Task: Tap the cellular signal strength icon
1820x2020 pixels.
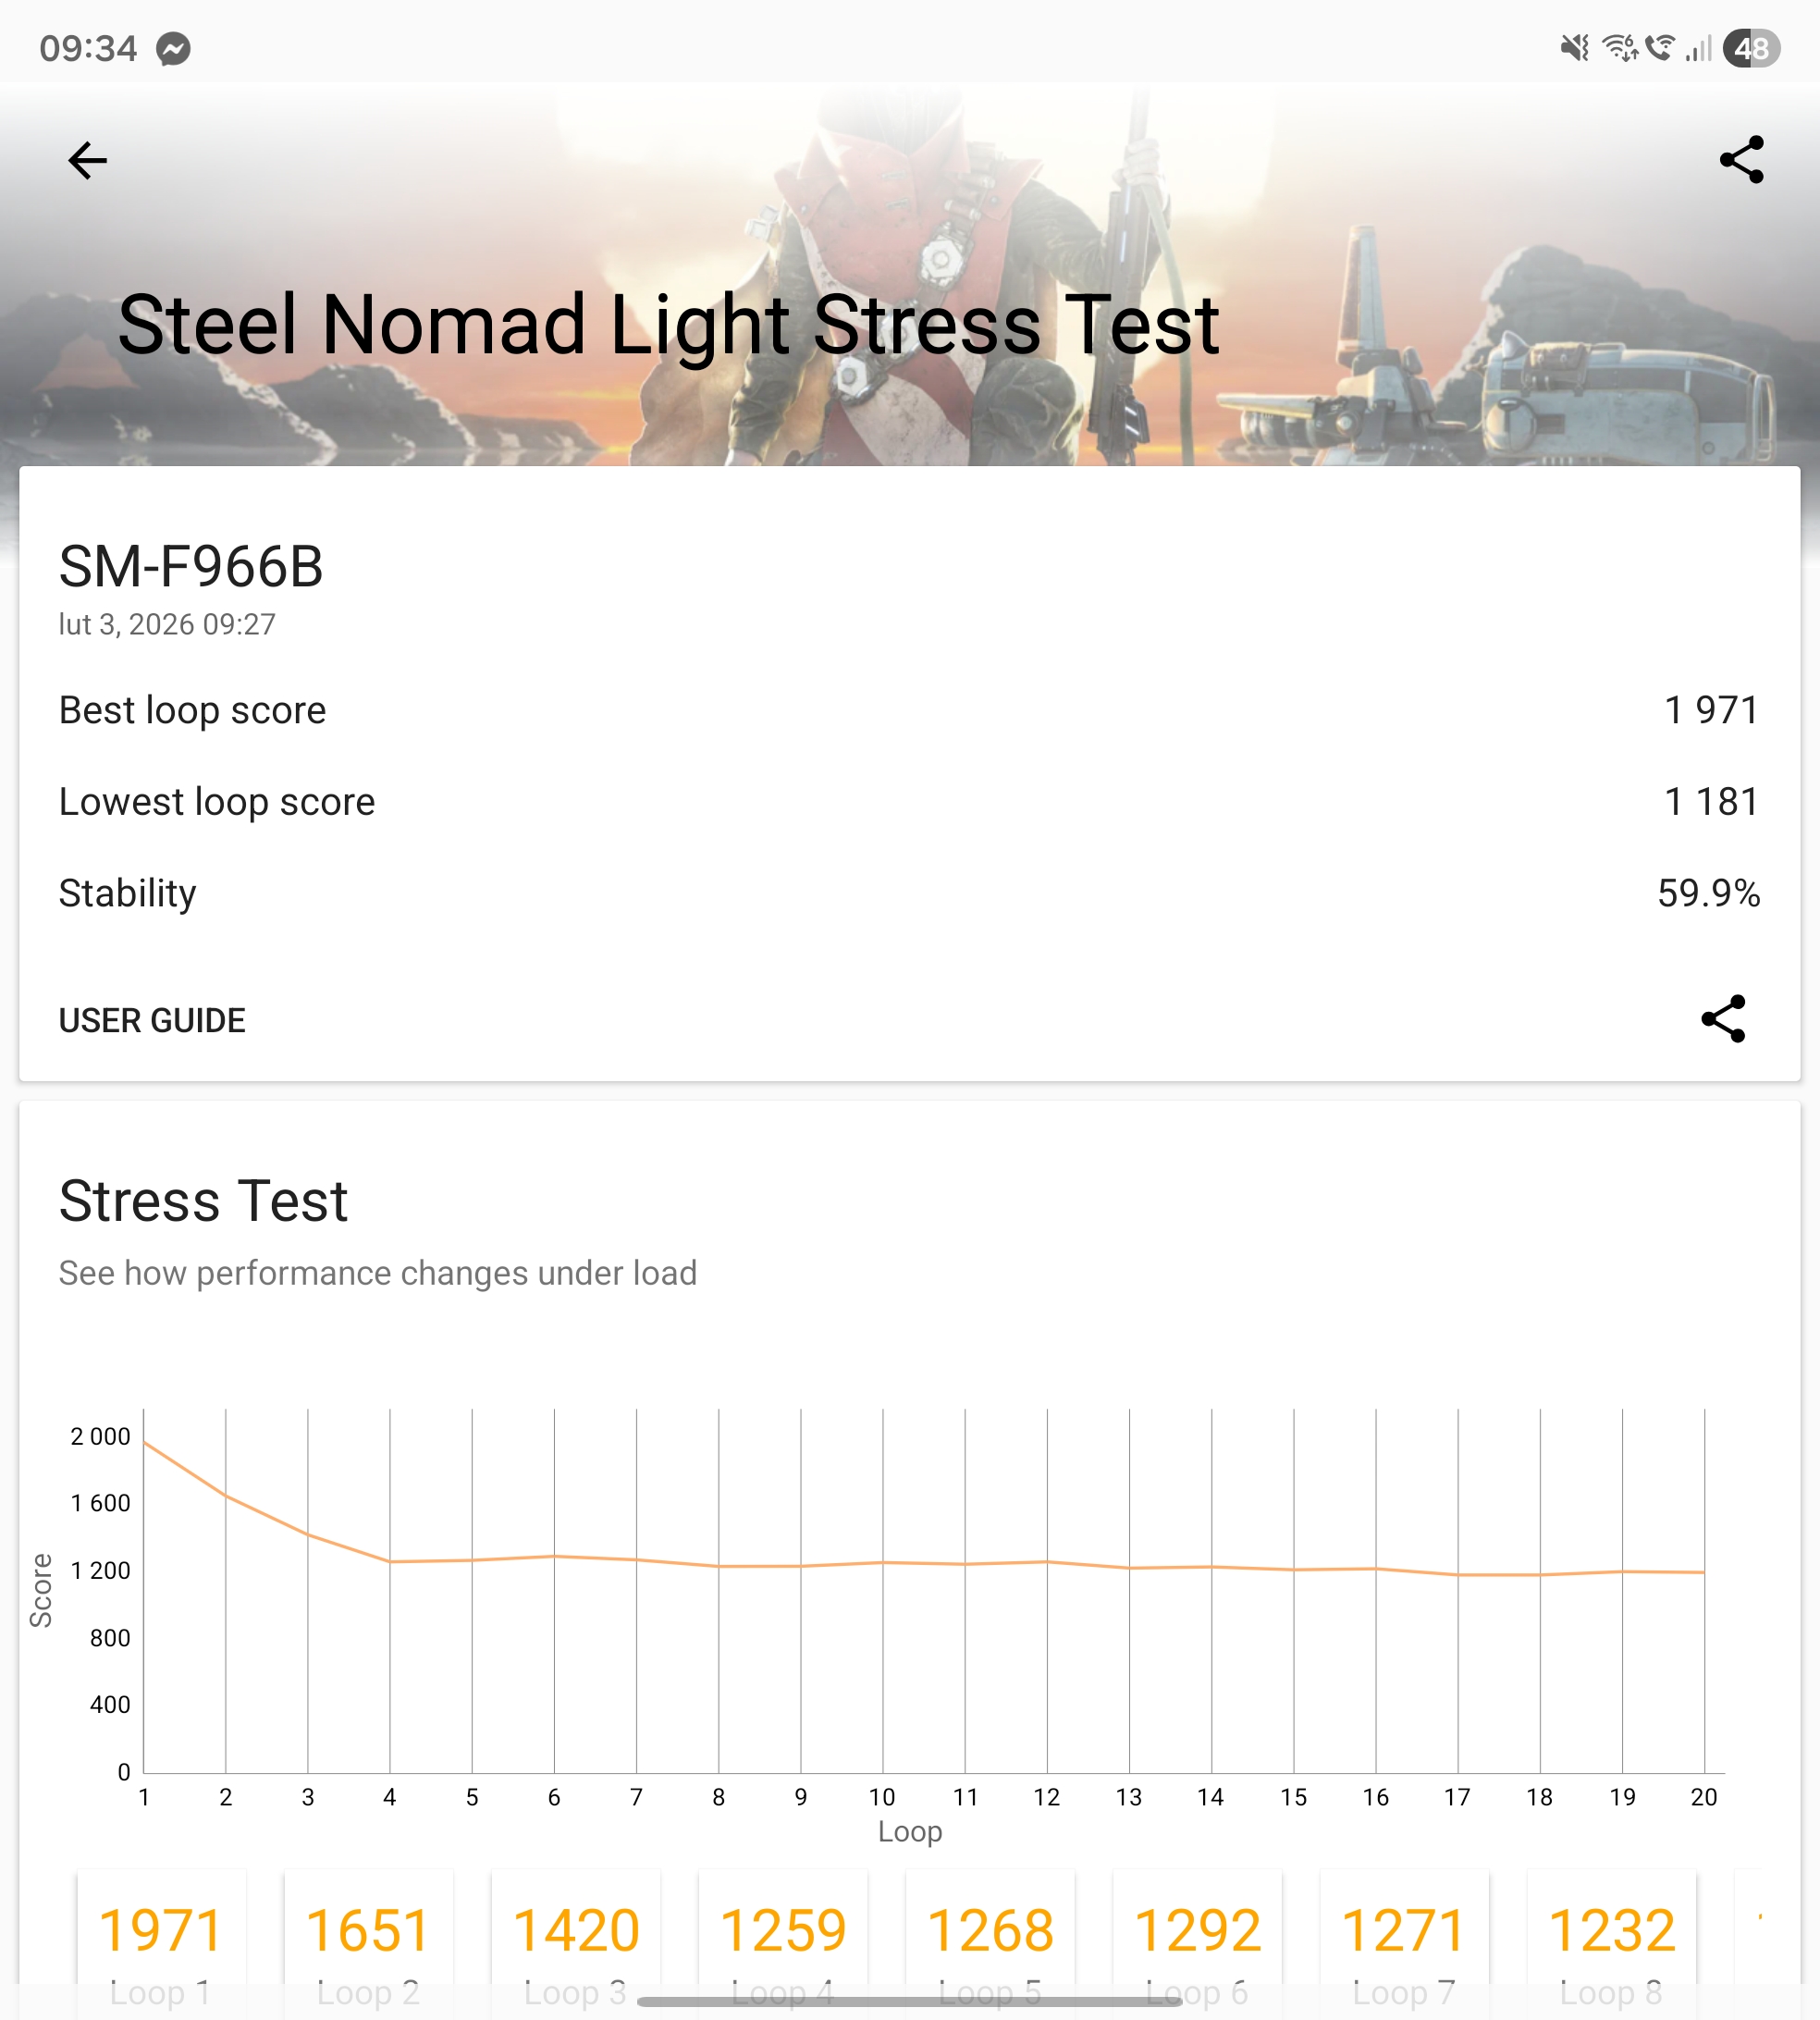Action: (1698, 49)
